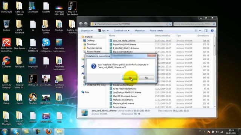This screenshot has width=241, height=135.
Task: Open Firefox from the taskbar
Action: (x=49, y=132)
